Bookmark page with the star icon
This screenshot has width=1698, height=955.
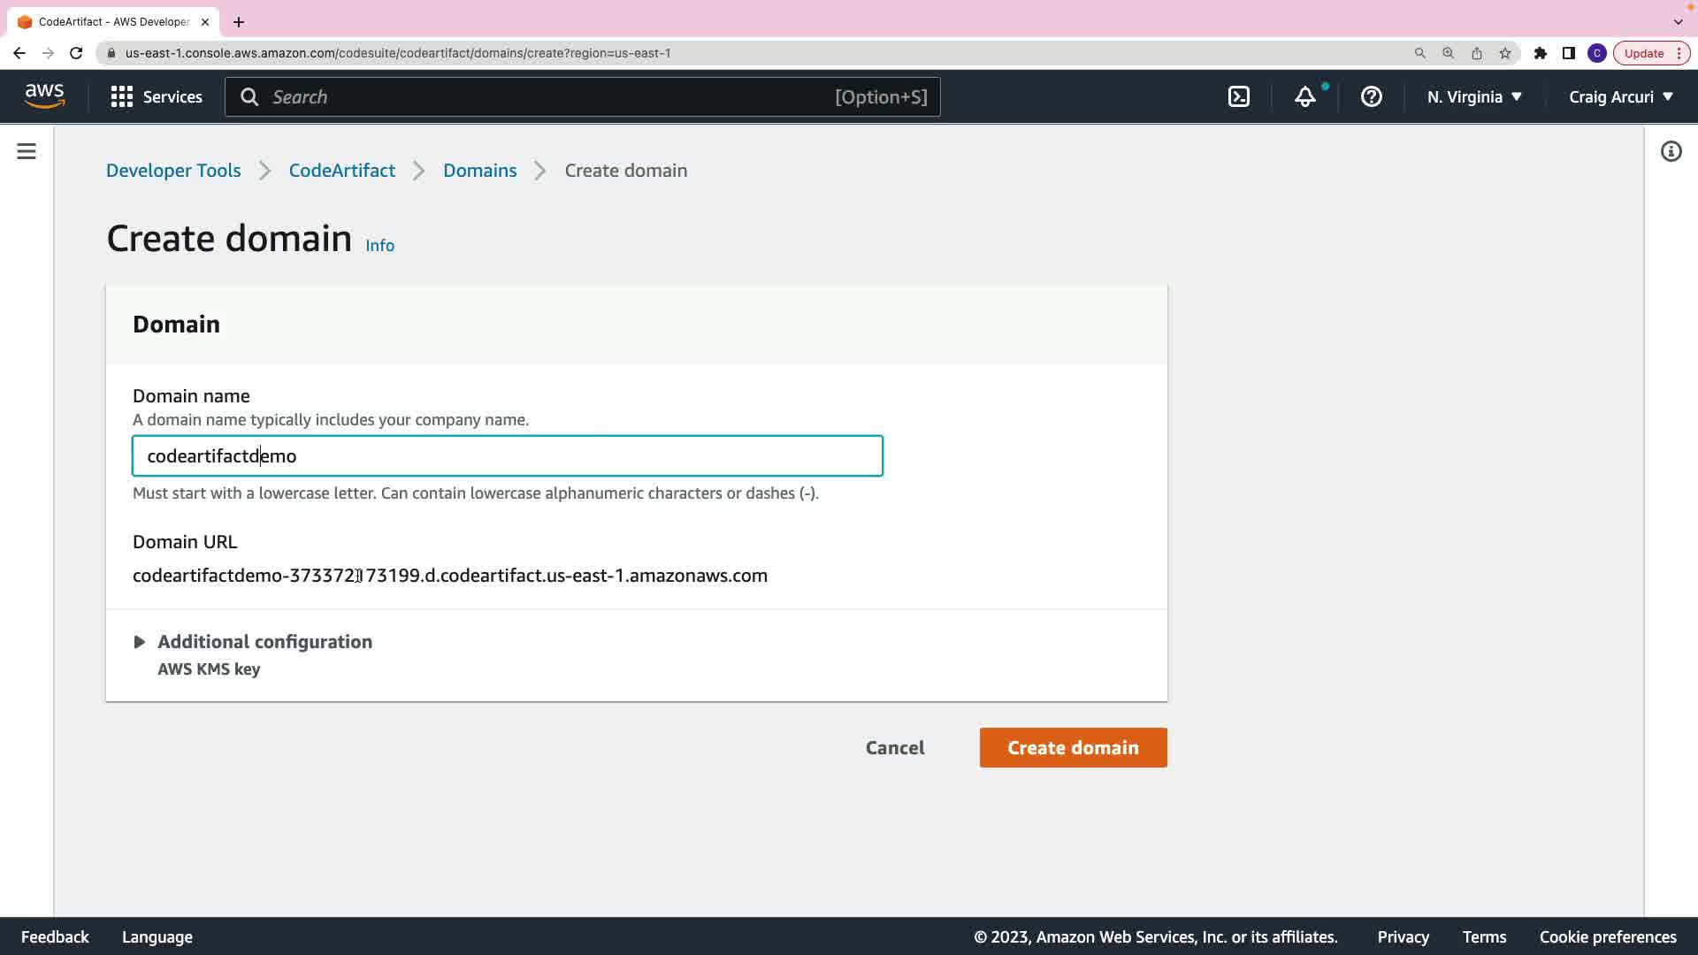pyautogui.click(x=1505, y=53)
